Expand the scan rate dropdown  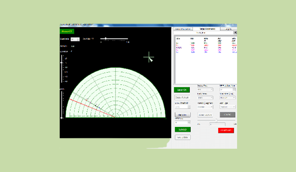pos(228,97)
